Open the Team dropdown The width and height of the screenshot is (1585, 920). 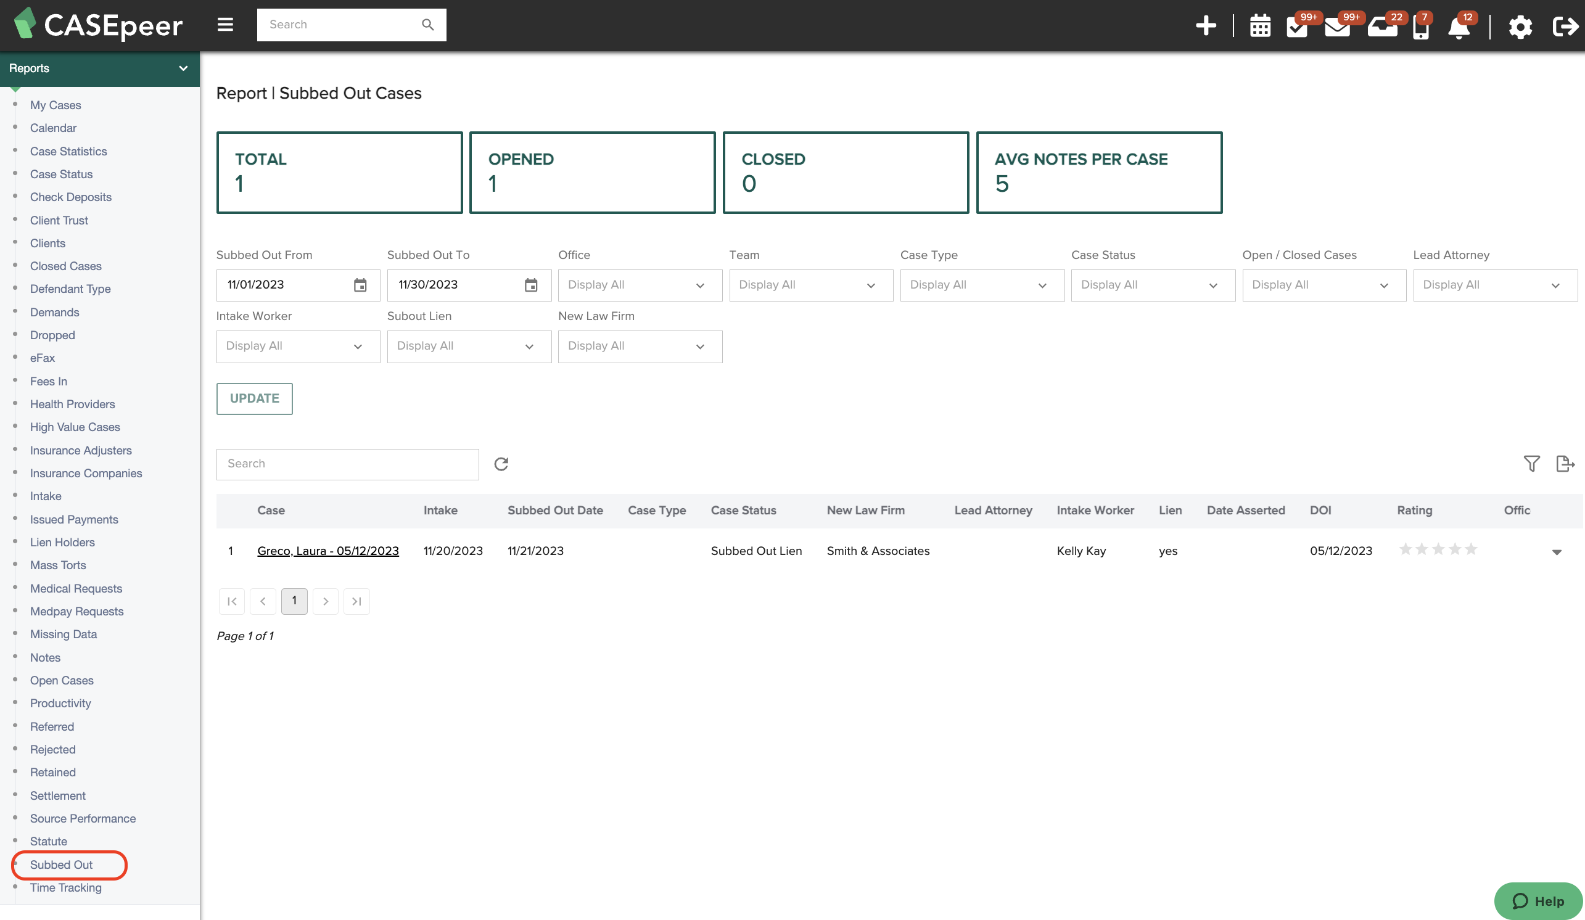pos(812,285)
